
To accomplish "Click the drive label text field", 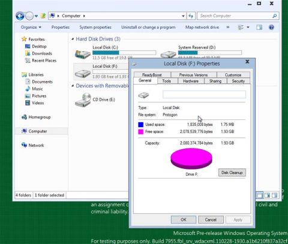I will pyautogui.click(x=204, y=94).
